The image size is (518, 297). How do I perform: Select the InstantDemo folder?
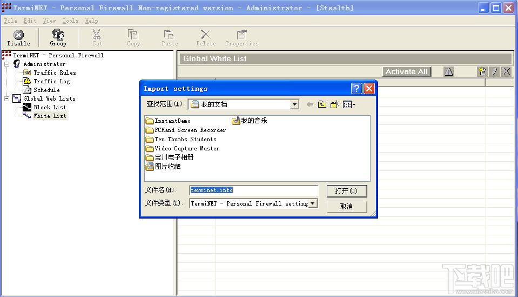168,121
